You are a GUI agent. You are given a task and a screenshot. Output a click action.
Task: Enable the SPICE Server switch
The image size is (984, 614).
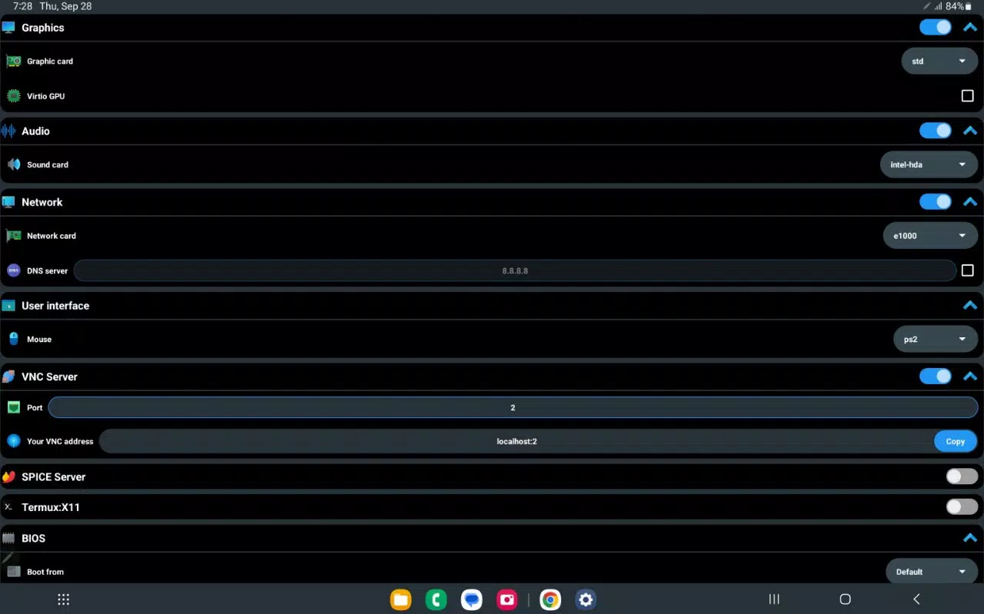click(962, 476)
